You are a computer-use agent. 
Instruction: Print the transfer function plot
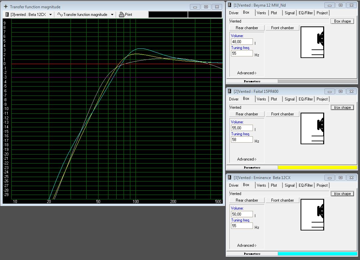[x=126, y=15]
